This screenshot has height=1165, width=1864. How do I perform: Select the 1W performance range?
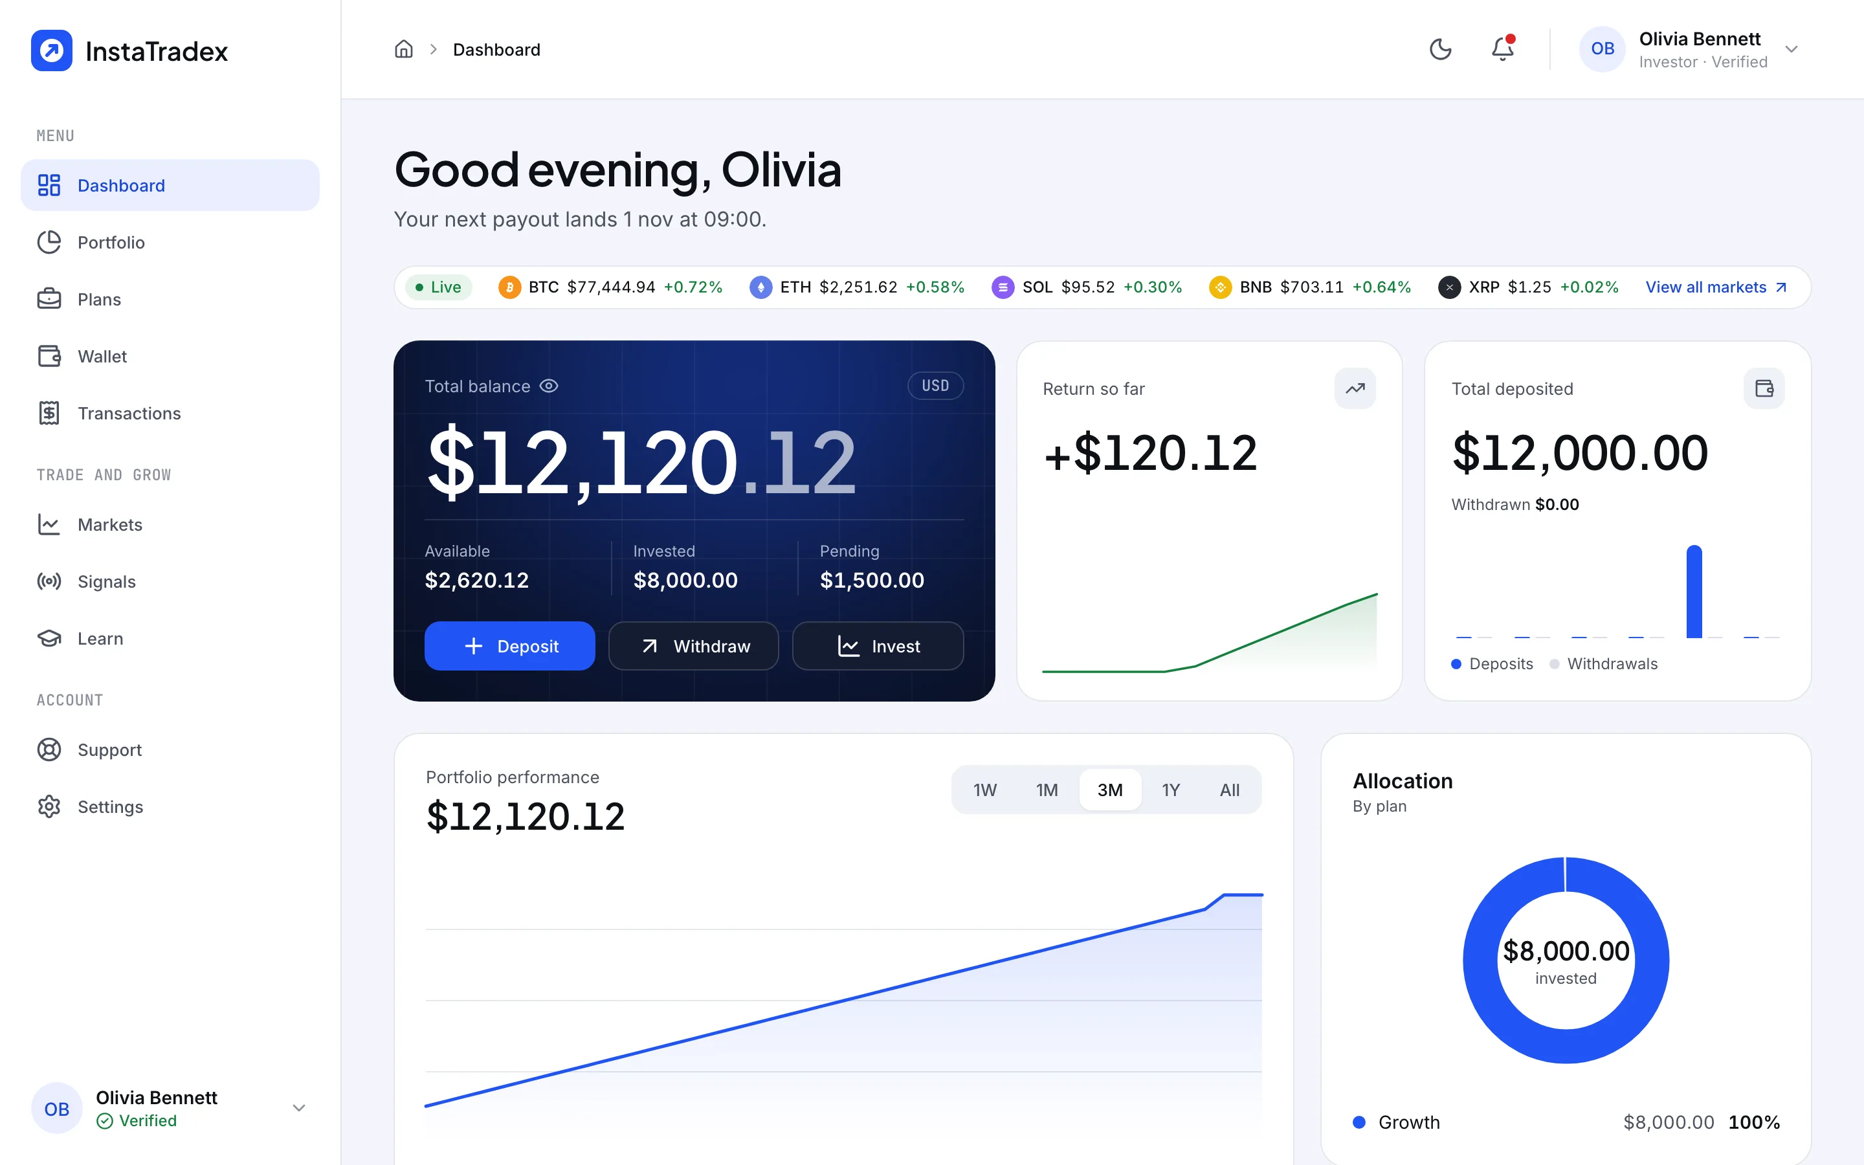pos(985,790)
